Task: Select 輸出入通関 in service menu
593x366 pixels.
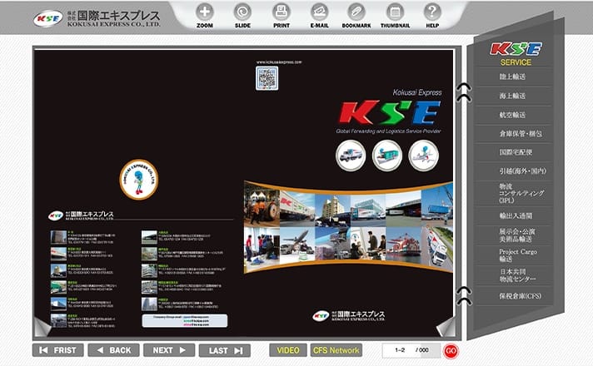Action: (x=516, y=216)
